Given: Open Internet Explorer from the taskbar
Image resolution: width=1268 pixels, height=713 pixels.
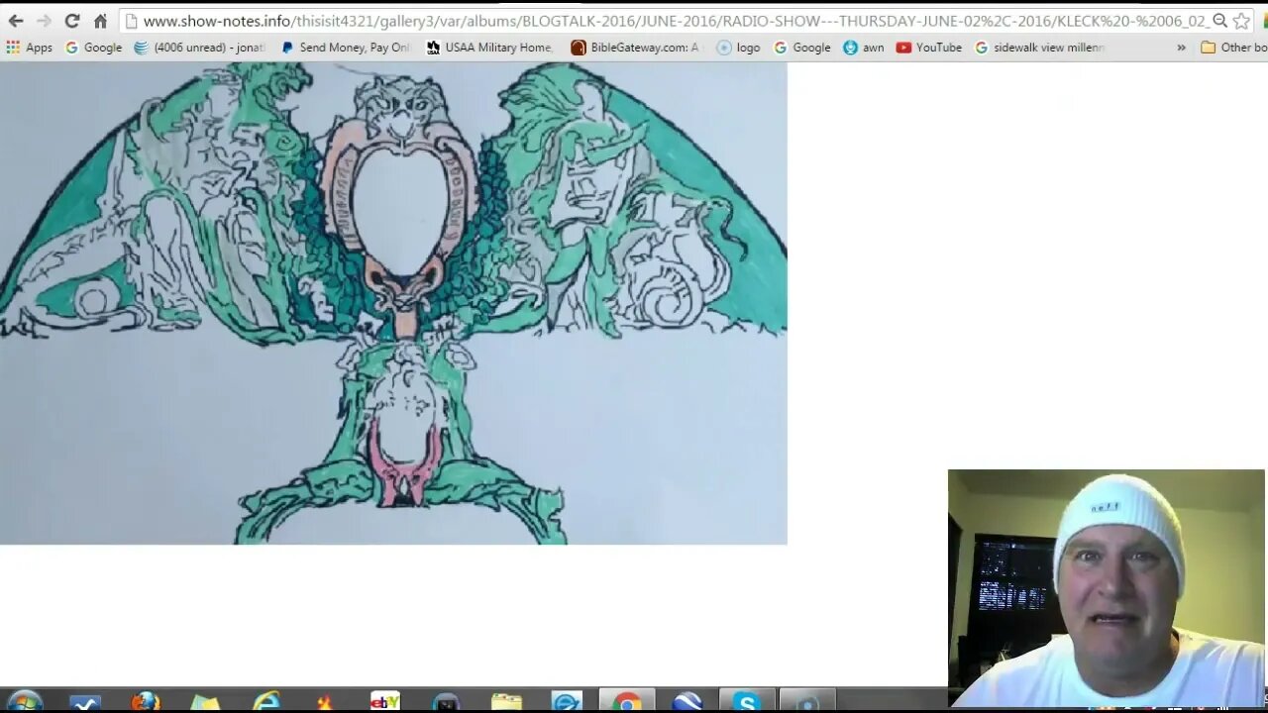Looking at the screenshot, I should coord(265,701).
